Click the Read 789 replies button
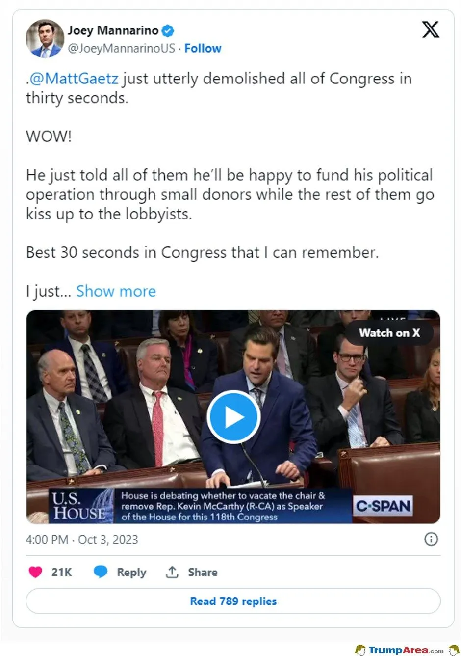The height and width of the screenshot is (656, 461). click(x=233, y=601)
